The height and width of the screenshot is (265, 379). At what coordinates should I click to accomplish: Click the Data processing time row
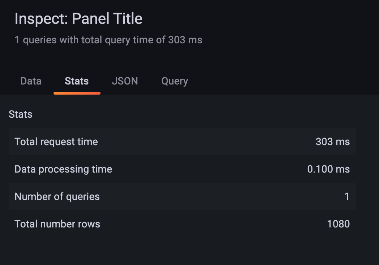182,169
